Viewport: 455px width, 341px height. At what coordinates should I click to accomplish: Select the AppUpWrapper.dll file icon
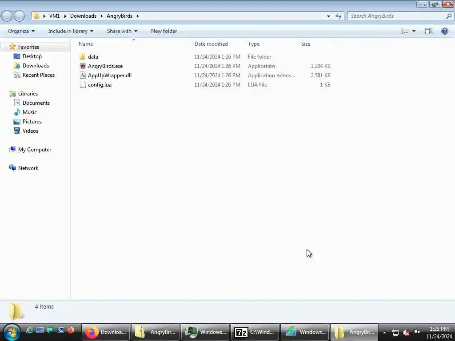(x=83, y=75)
